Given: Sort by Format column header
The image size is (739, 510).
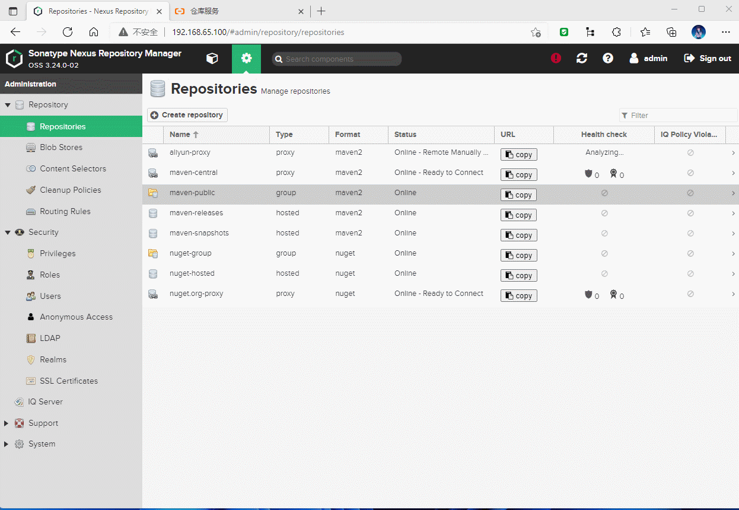Looking at the screenshot, I should tap(359, 135).
